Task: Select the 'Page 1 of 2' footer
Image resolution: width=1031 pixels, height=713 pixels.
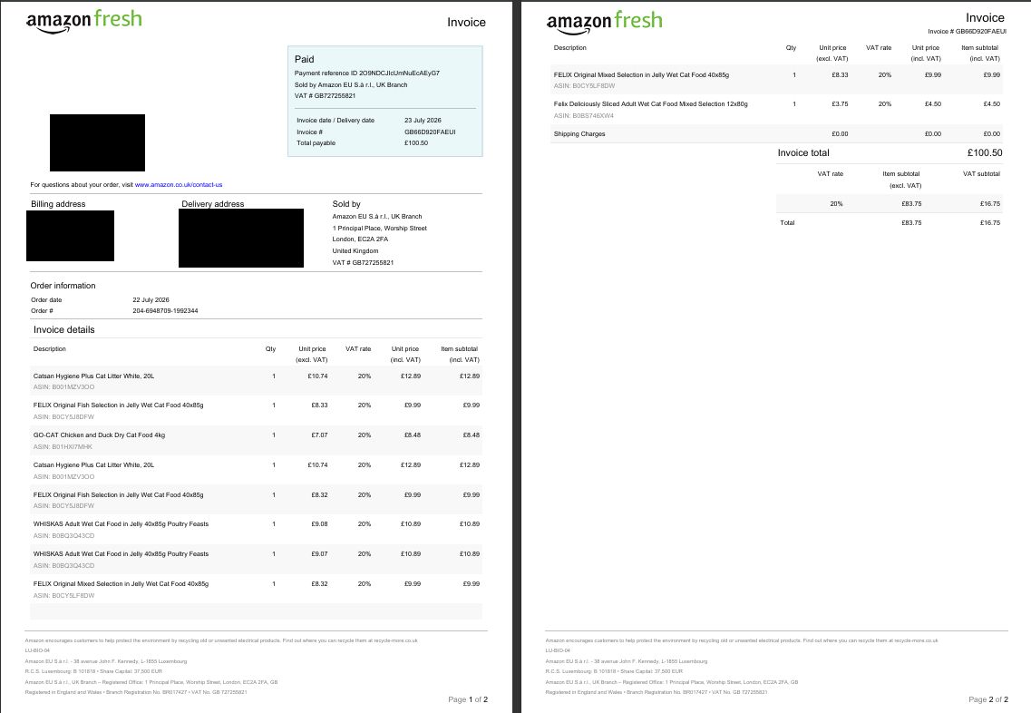Action: click(468, 699)
